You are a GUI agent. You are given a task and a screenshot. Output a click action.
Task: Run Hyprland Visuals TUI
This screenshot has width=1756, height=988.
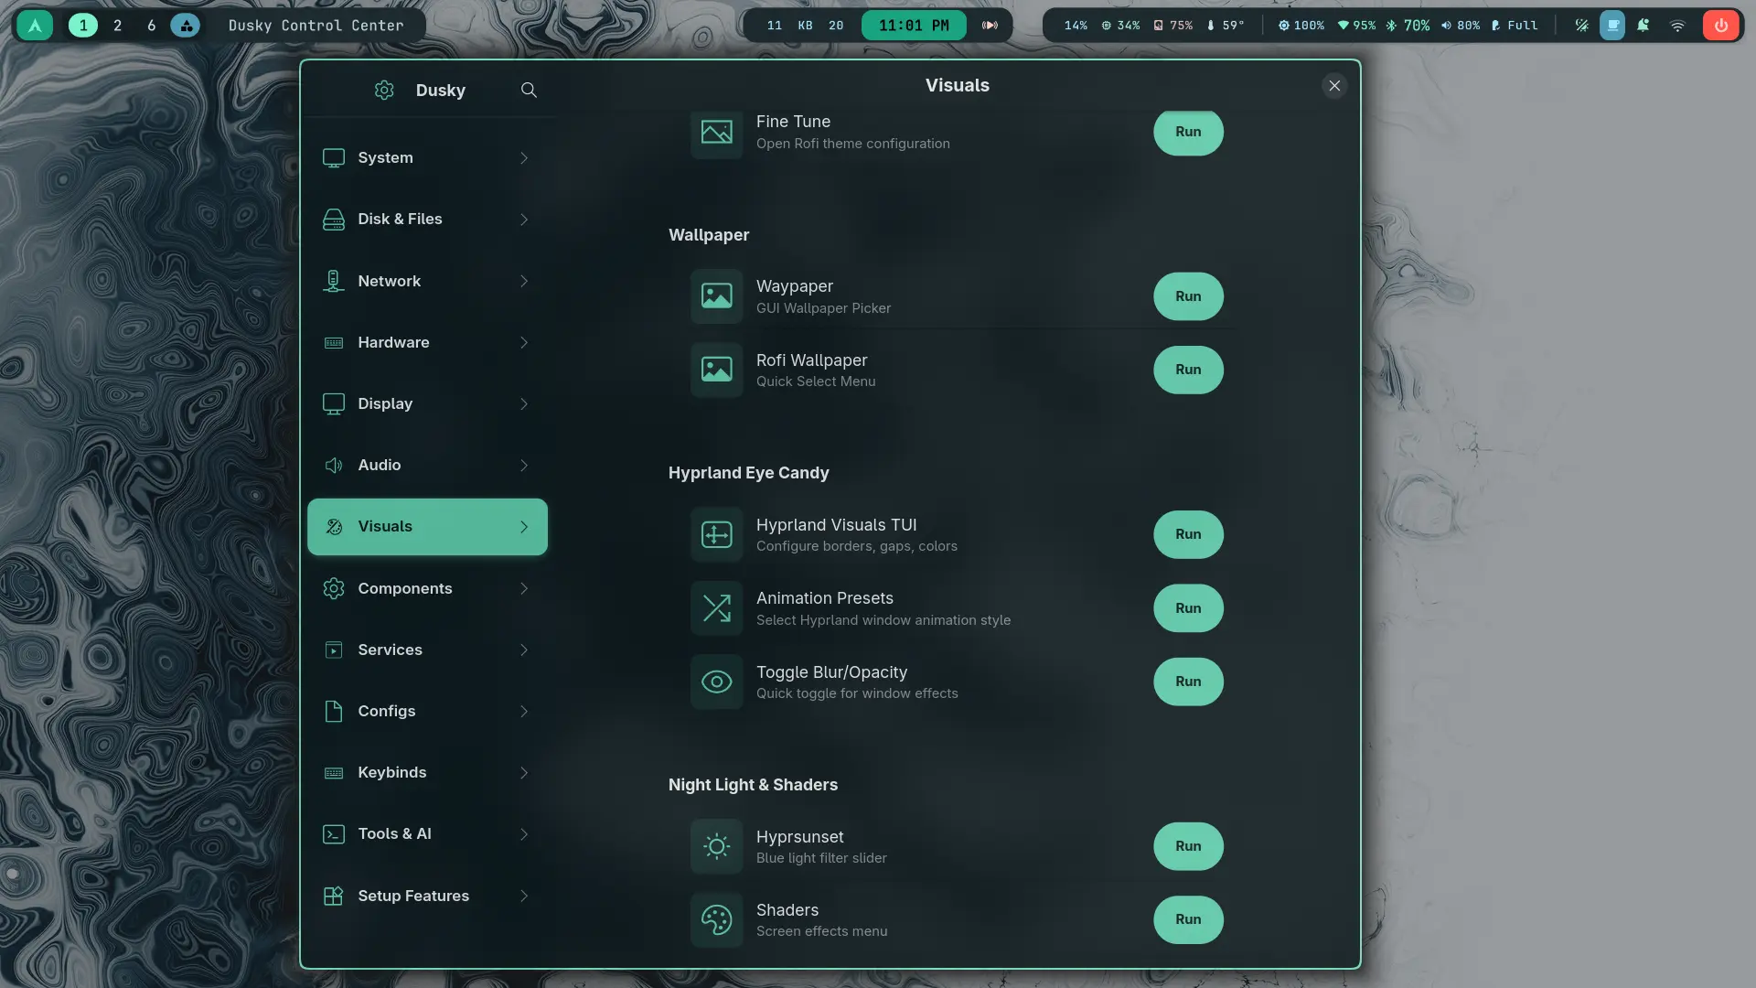tap(1188, 534)
